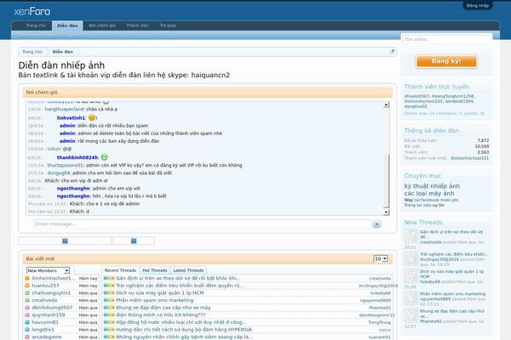The width and height of the screenshot is (511, 340).
Task: Click the 'Bài viết mới' block header
Action: tap(207, 258)
